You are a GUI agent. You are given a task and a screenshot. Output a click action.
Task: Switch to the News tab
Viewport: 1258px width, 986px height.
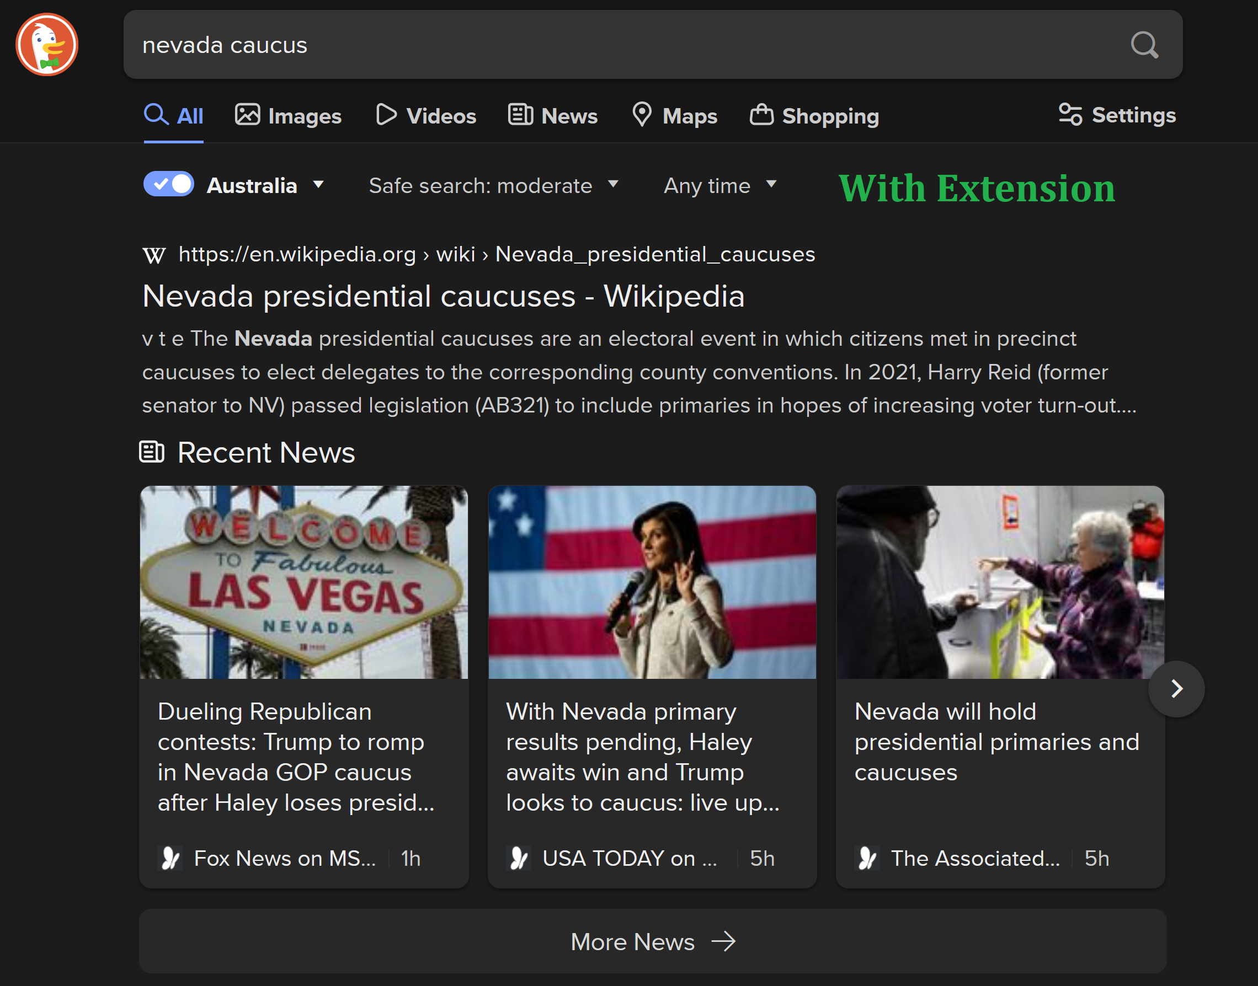click(553, 116)
